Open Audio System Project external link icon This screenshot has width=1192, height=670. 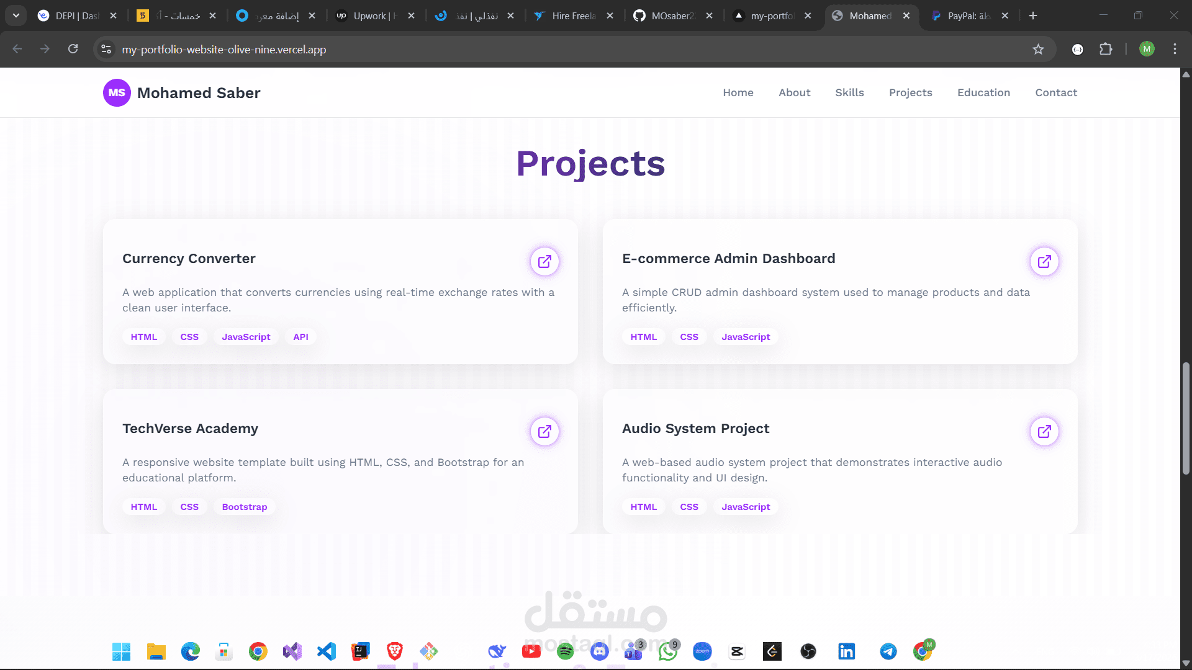click(1044, 431)
